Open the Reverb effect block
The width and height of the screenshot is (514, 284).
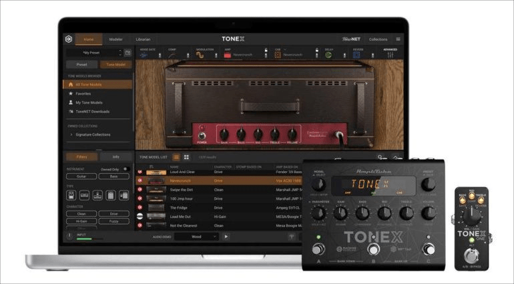pos(356,55)
